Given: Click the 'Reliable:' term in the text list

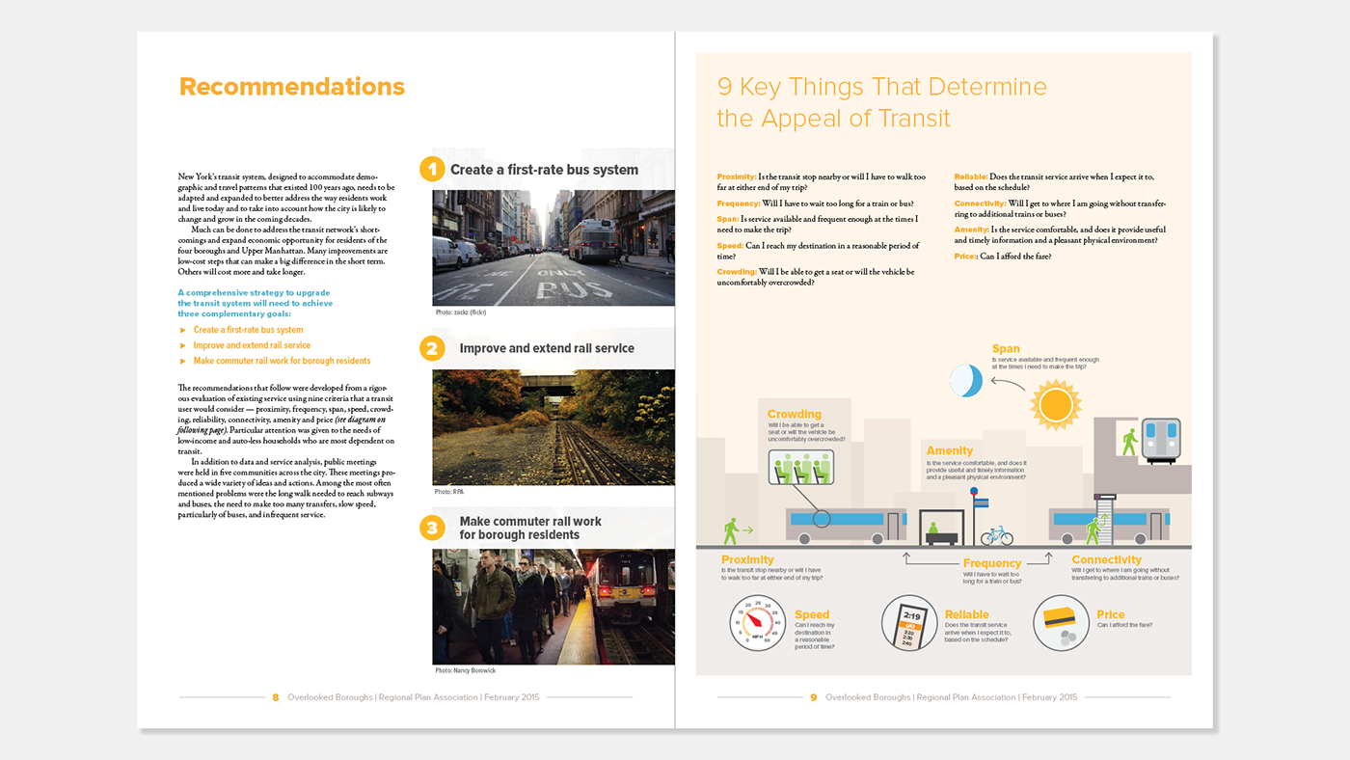Looking at the screenshot, I should click(971, 176).
